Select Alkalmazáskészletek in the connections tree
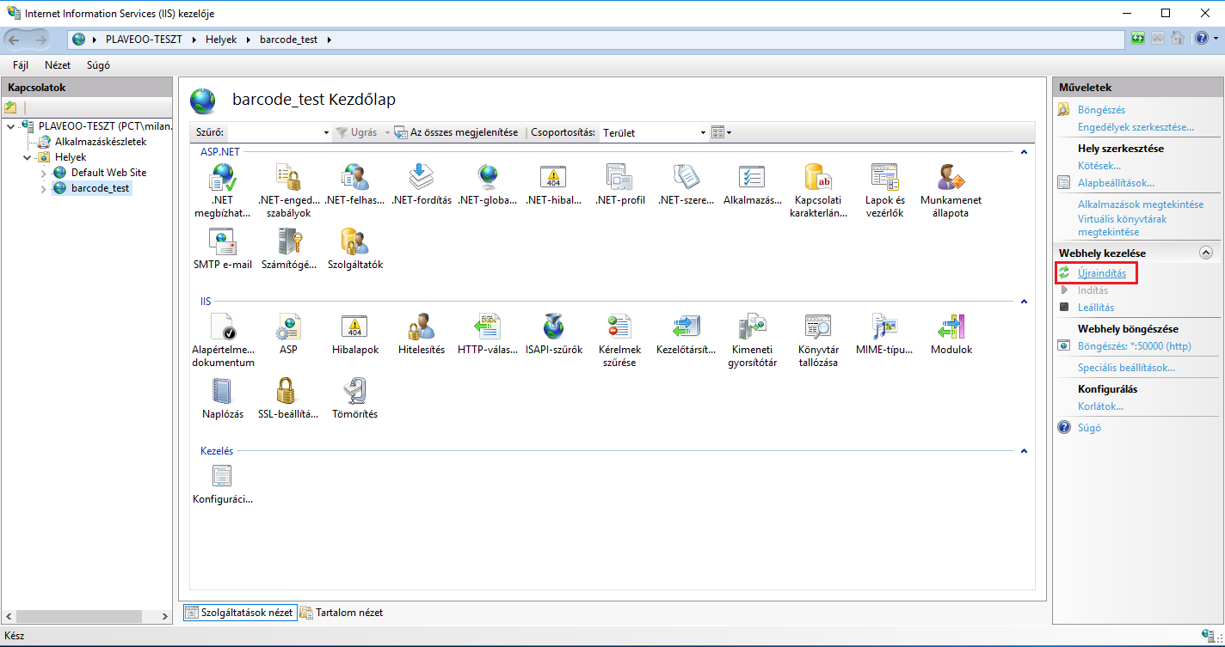This screenshot has width=1225, height=647. coord(101,142)
